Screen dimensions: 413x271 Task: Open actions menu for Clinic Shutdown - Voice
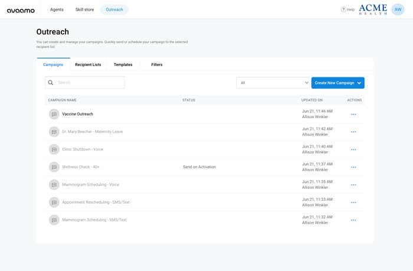pos(353,149)
